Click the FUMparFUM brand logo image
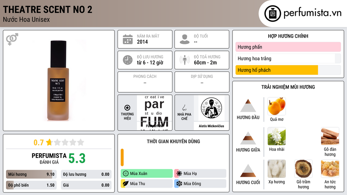This screenshot has height=195, width=347. coord(155,113)
